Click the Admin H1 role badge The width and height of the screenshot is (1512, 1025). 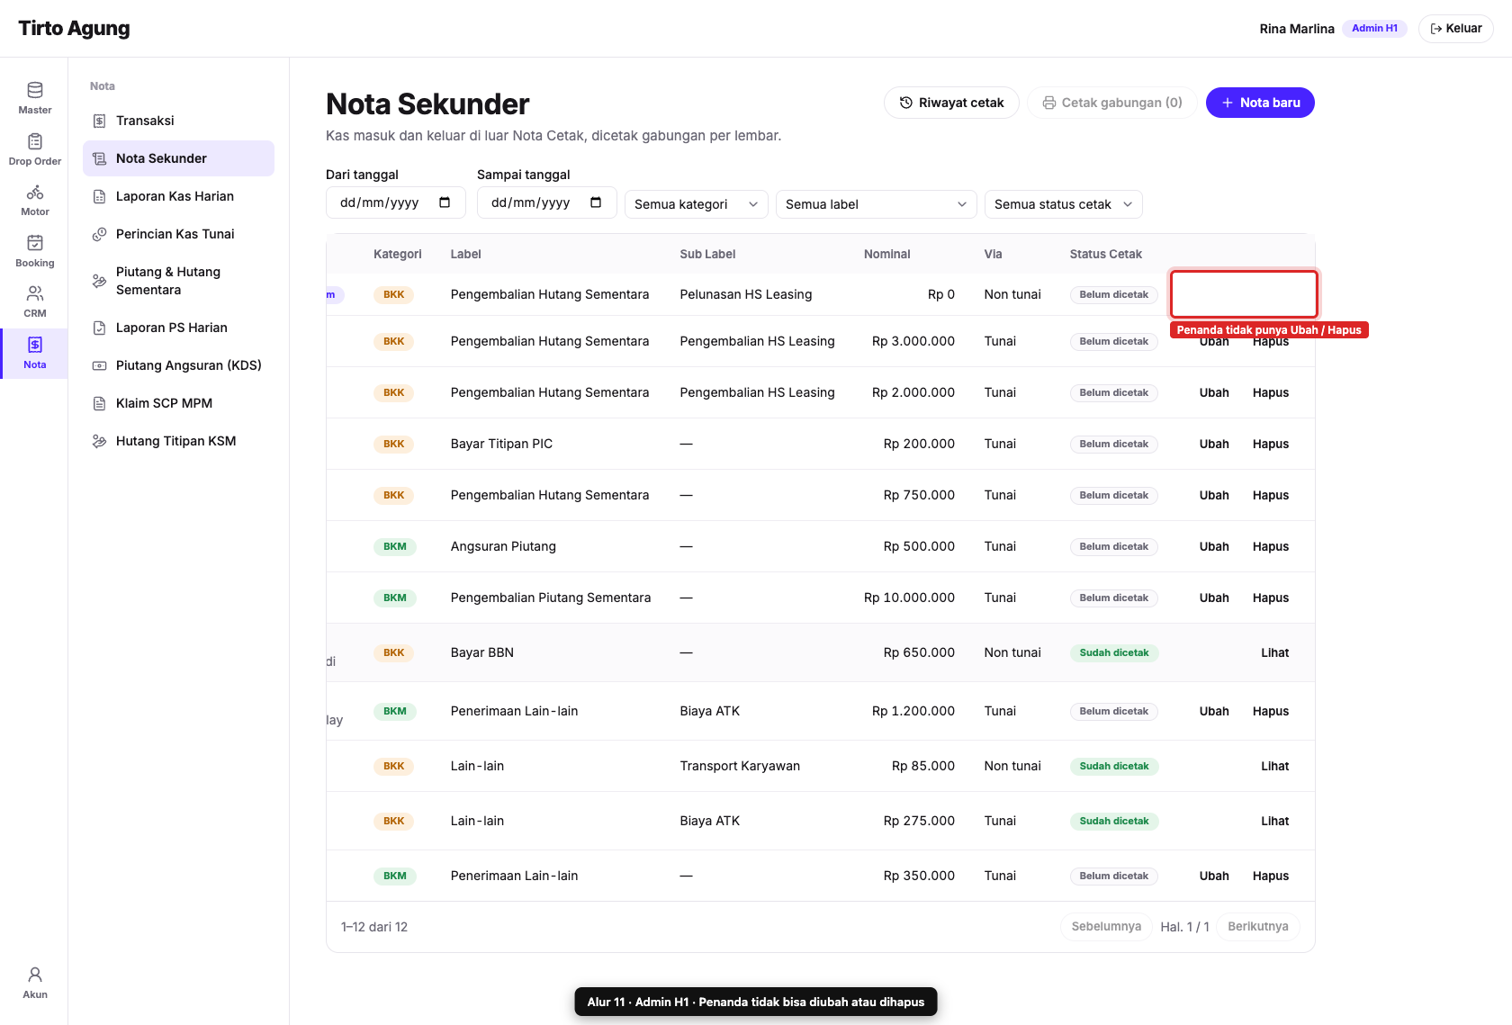pos(1374,29)
